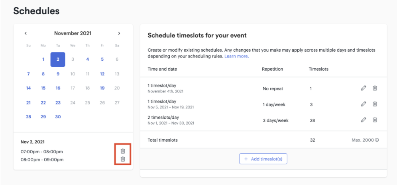
Task: Delete the 1 day/week schedule
Action: pyautogui.click(x=375, y=104)
